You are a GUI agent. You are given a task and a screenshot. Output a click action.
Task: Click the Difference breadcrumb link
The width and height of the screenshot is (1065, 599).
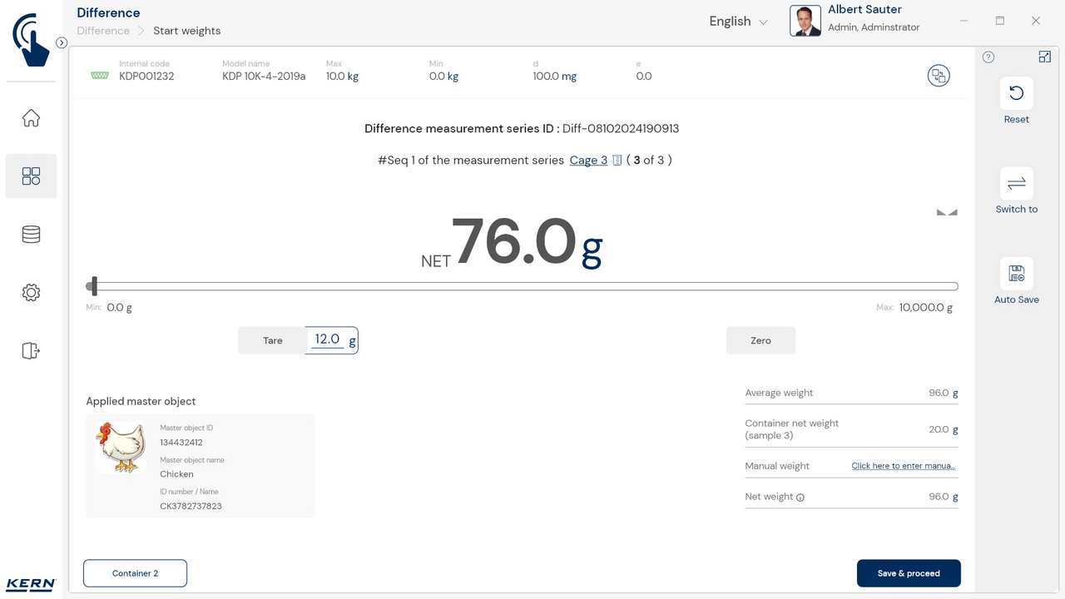pos(103,31)
